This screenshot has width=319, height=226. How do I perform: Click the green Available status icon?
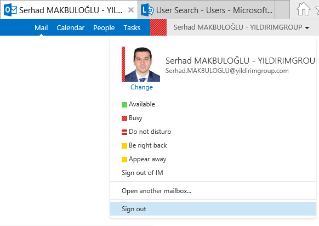[124, 105]
